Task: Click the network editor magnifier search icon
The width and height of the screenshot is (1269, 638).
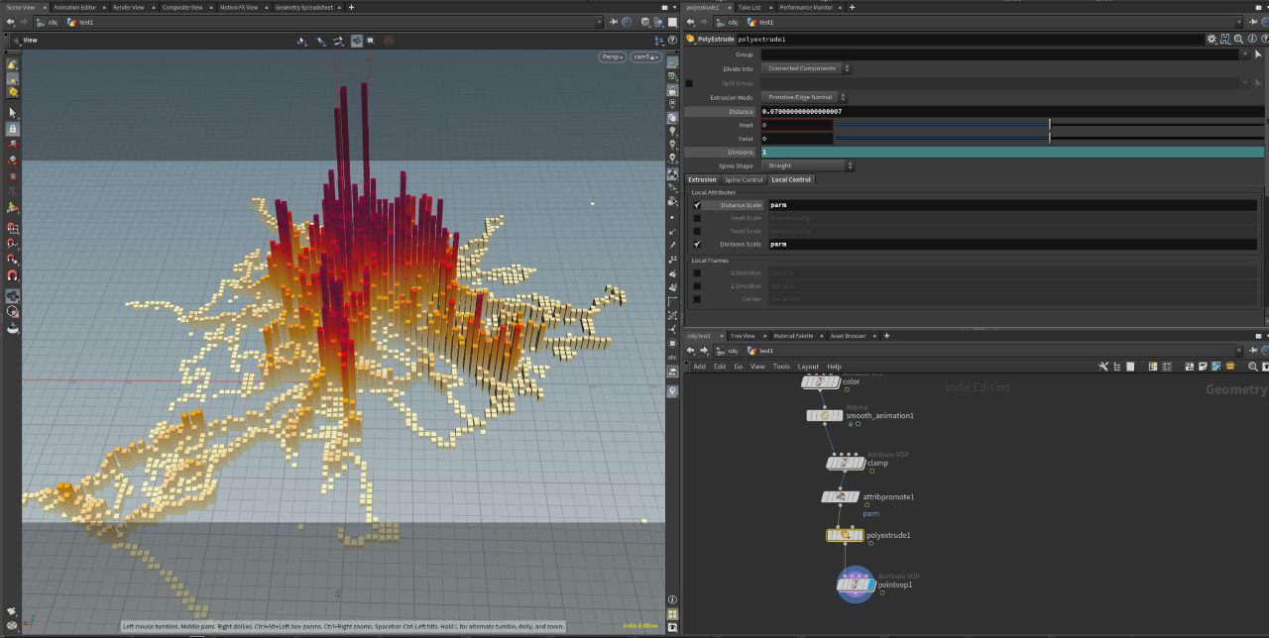Action: pyautogui.click(x=1253, y=367)
